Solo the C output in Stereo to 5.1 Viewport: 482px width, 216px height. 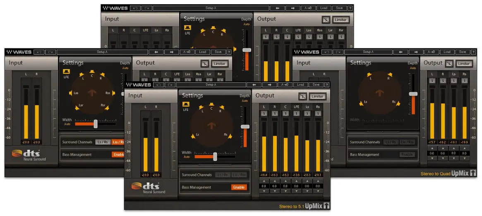coord(285,113)
